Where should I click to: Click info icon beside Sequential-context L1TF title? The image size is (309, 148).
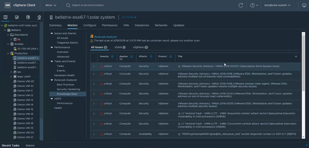click(x=179, y=114)
